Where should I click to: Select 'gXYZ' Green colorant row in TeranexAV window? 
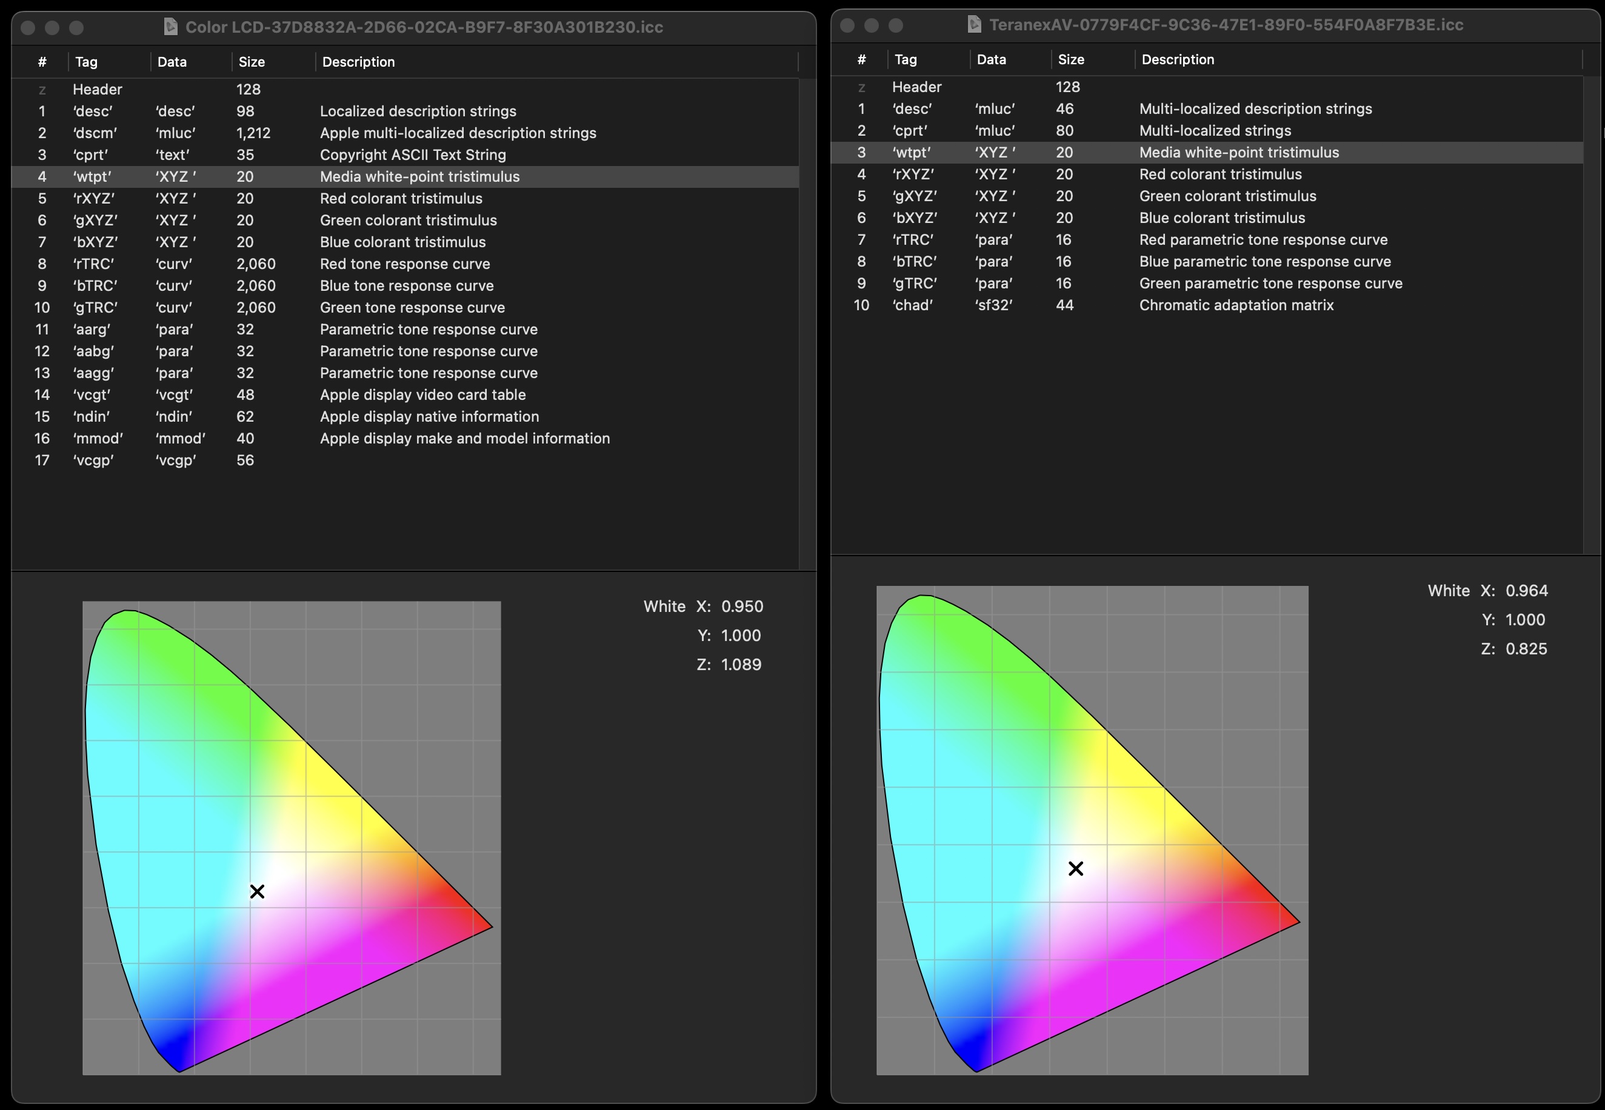click(1207, 196)
